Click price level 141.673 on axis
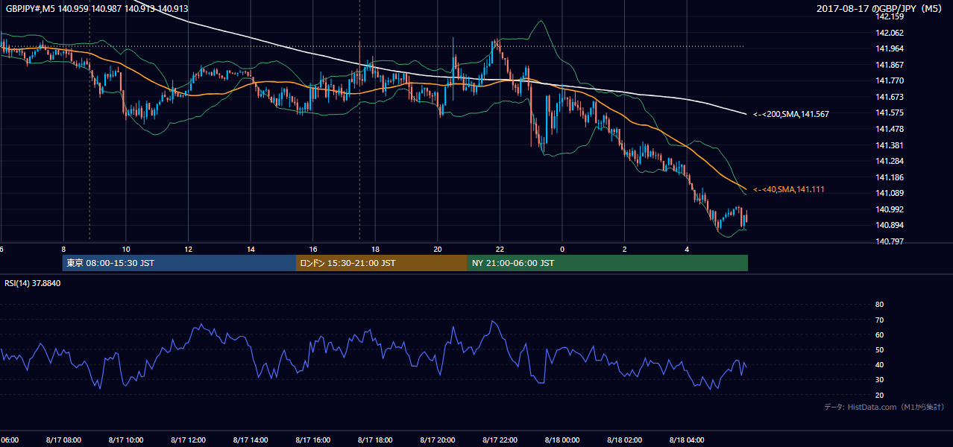The height and width of the screenshot is (447, 953). click(x=888, y=98)
